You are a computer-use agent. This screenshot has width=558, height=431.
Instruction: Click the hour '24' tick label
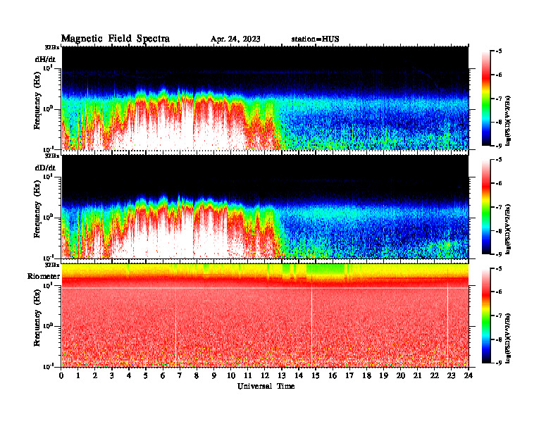[469, 375]
